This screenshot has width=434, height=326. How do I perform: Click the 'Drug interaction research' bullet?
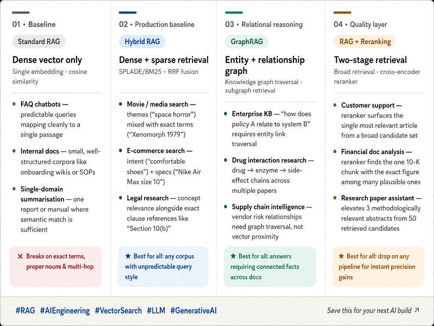coord(269,160)
